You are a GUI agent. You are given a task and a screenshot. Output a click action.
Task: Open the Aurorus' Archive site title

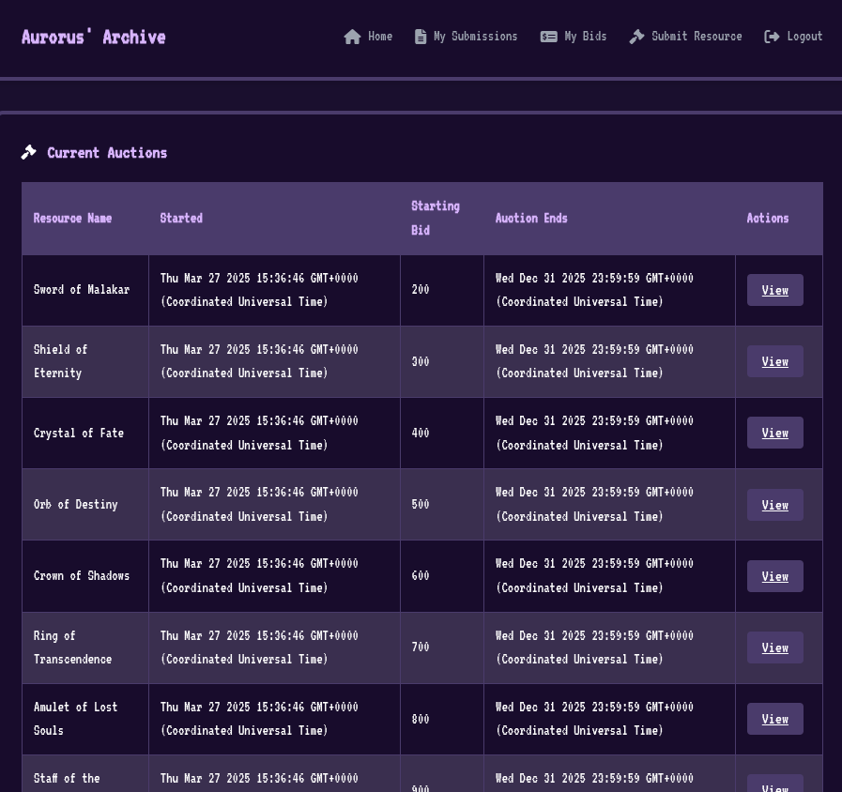(94, 37)
